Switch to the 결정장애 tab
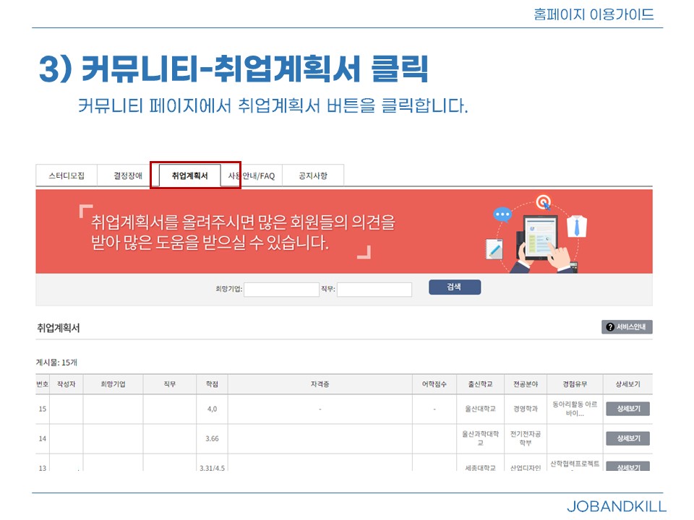This screenshot has height=520, width=694. click(x=128, y=175)
